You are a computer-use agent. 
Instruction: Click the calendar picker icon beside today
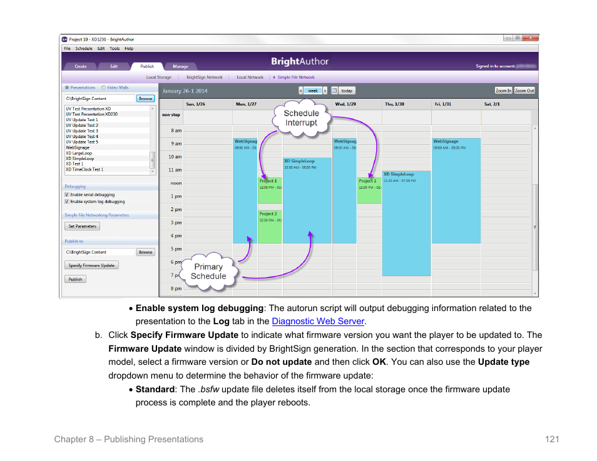pyautogui.click(x=334, y=91)
